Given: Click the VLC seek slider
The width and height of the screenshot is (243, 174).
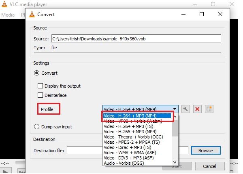Looking at the screenshot, I should point(20,163).
